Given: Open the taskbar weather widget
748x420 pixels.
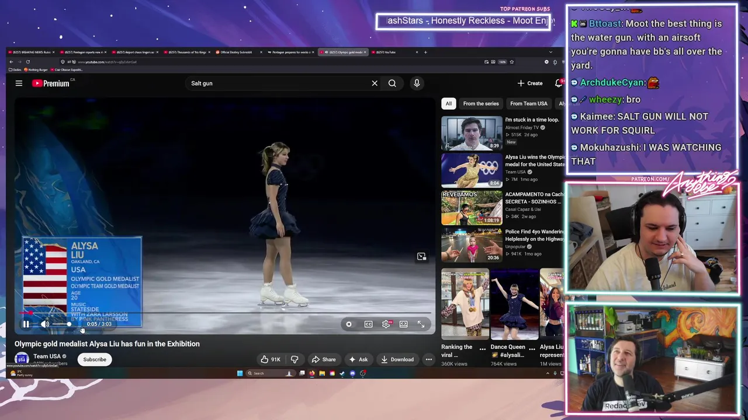Looking at the screenshot, I should click(x=20, y=374).
